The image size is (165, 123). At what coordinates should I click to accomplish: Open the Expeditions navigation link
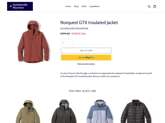click(94, 6)
